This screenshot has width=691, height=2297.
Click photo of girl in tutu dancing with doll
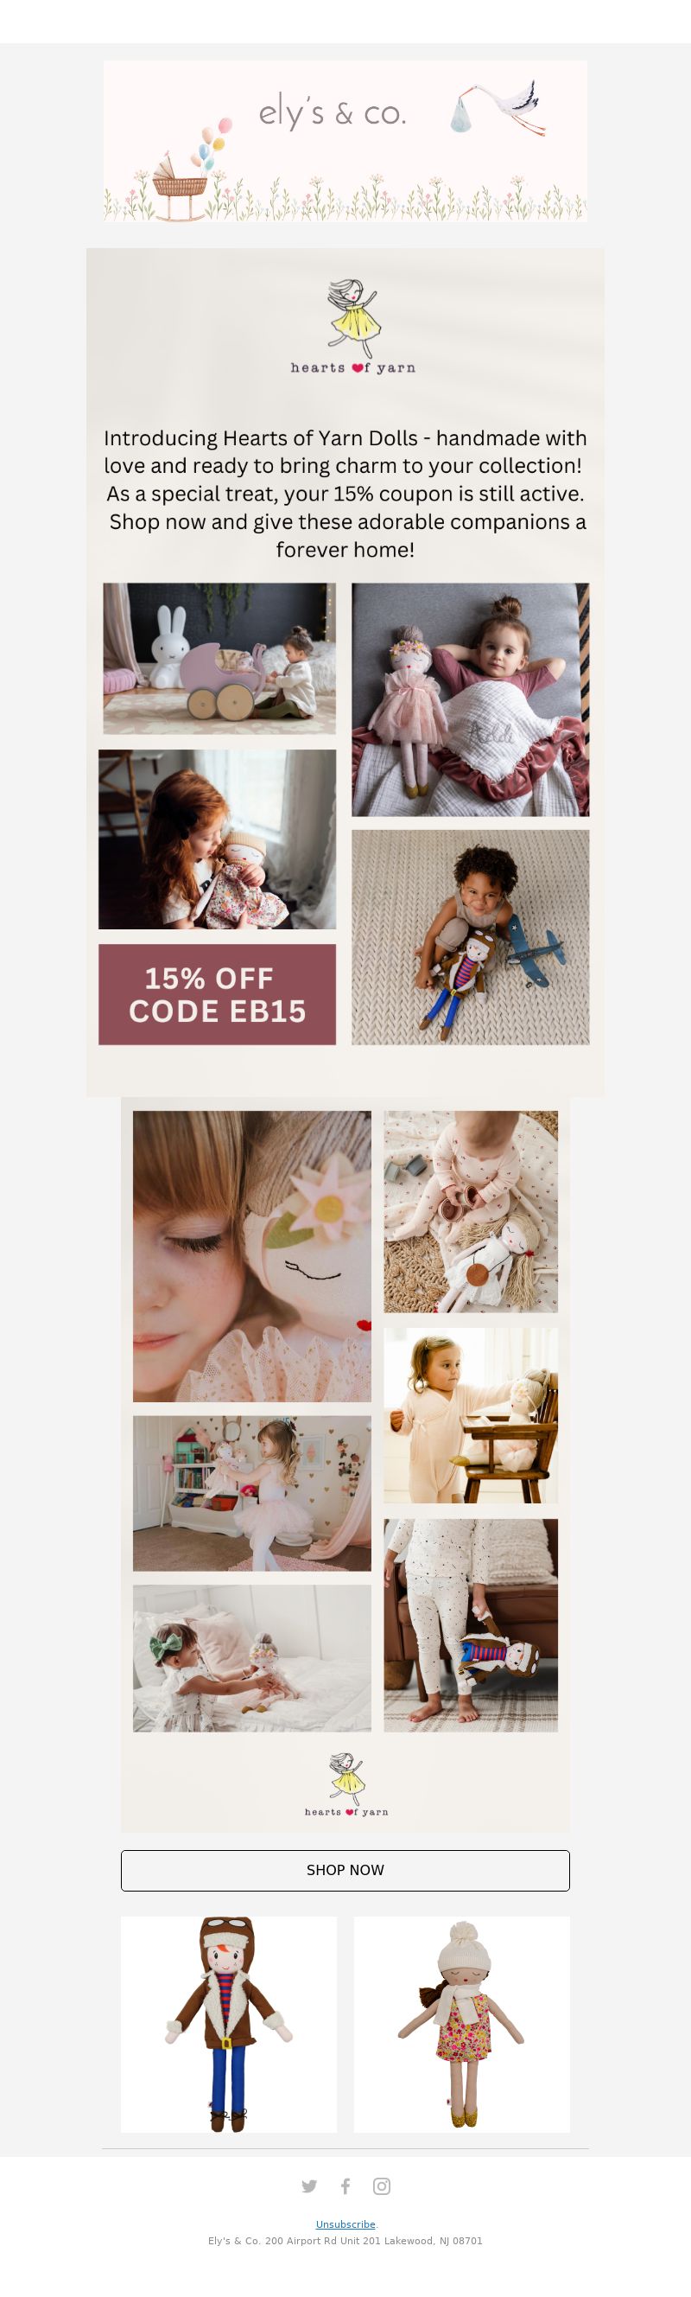click(252, 1493)
